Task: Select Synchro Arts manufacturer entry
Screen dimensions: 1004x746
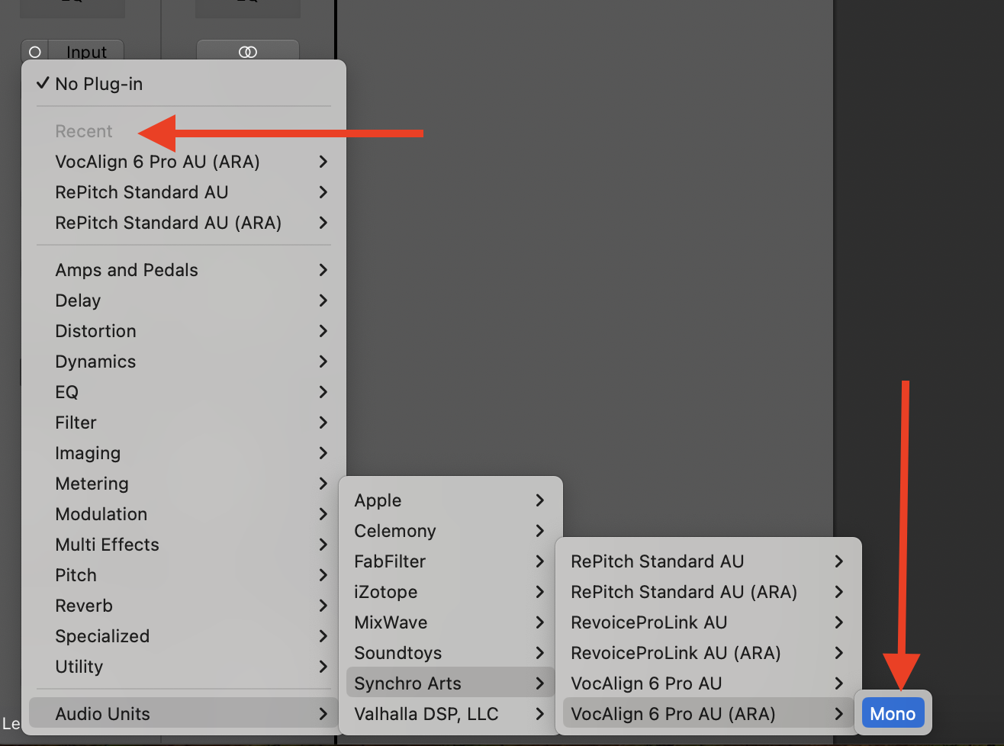Action: tap(407, 683)
